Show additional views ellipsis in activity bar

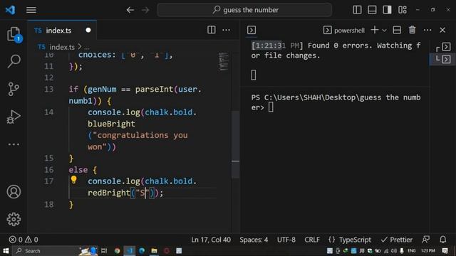(x=14, y=144)
